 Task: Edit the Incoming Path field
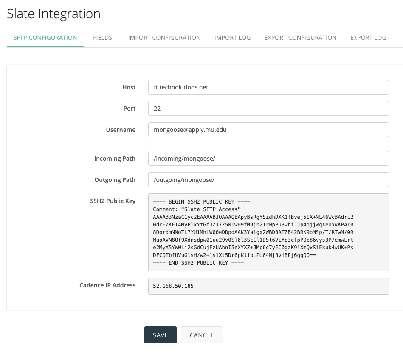pos(268,159)
